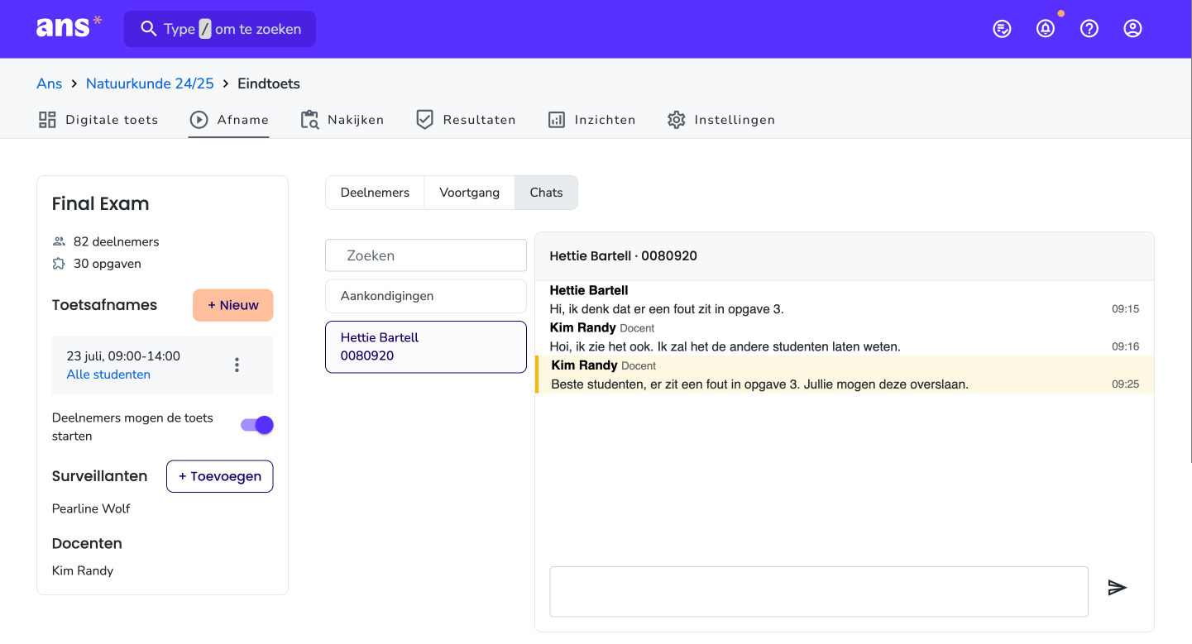Click surveillant name Pearline Wolf
Screen dimensions: 1192x644
click(x=91, y=508)
